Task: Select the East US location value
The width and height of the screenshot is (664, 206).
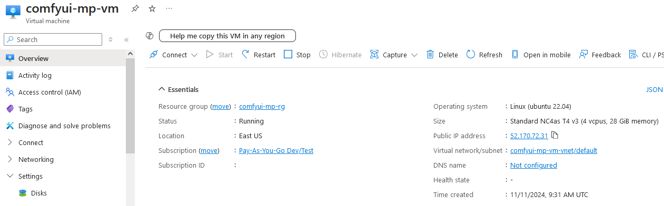Action: point(251,136)
